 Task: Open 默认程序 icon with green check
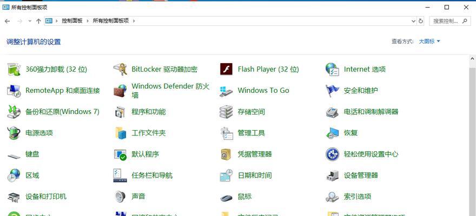point(120,154)
